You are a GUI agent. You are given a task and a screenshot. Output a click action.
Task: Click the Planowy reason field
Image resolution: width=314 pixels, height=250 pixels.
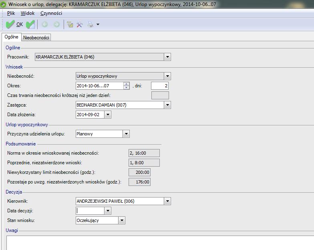(99, 134)
